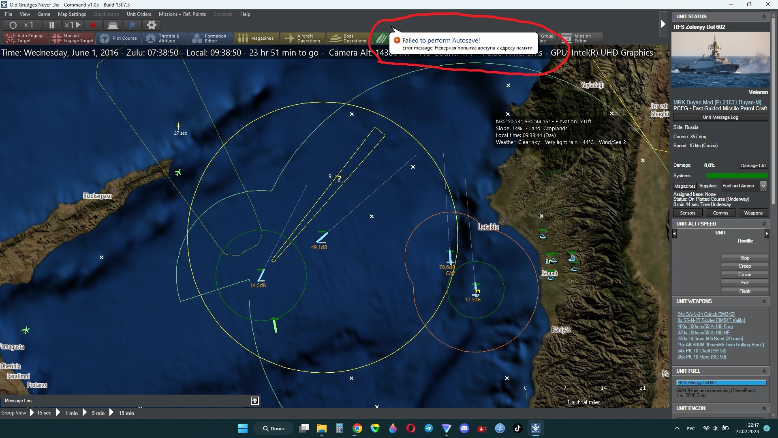Expand the Message Log panel
The height and width of the screenshot is (438, 778).
coord(254,401)
